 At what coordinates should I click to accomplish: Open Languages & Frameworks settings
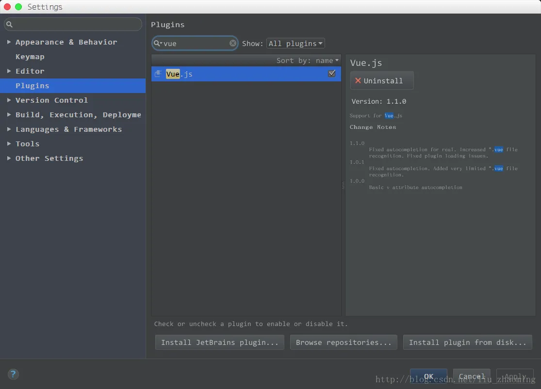tap(69, 129)
